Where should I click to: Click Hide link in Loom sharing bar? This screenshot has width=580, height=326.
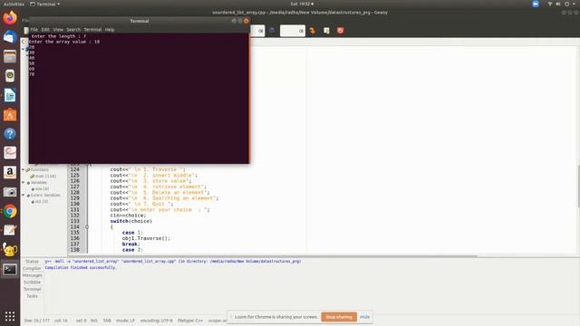pos(364,317)
